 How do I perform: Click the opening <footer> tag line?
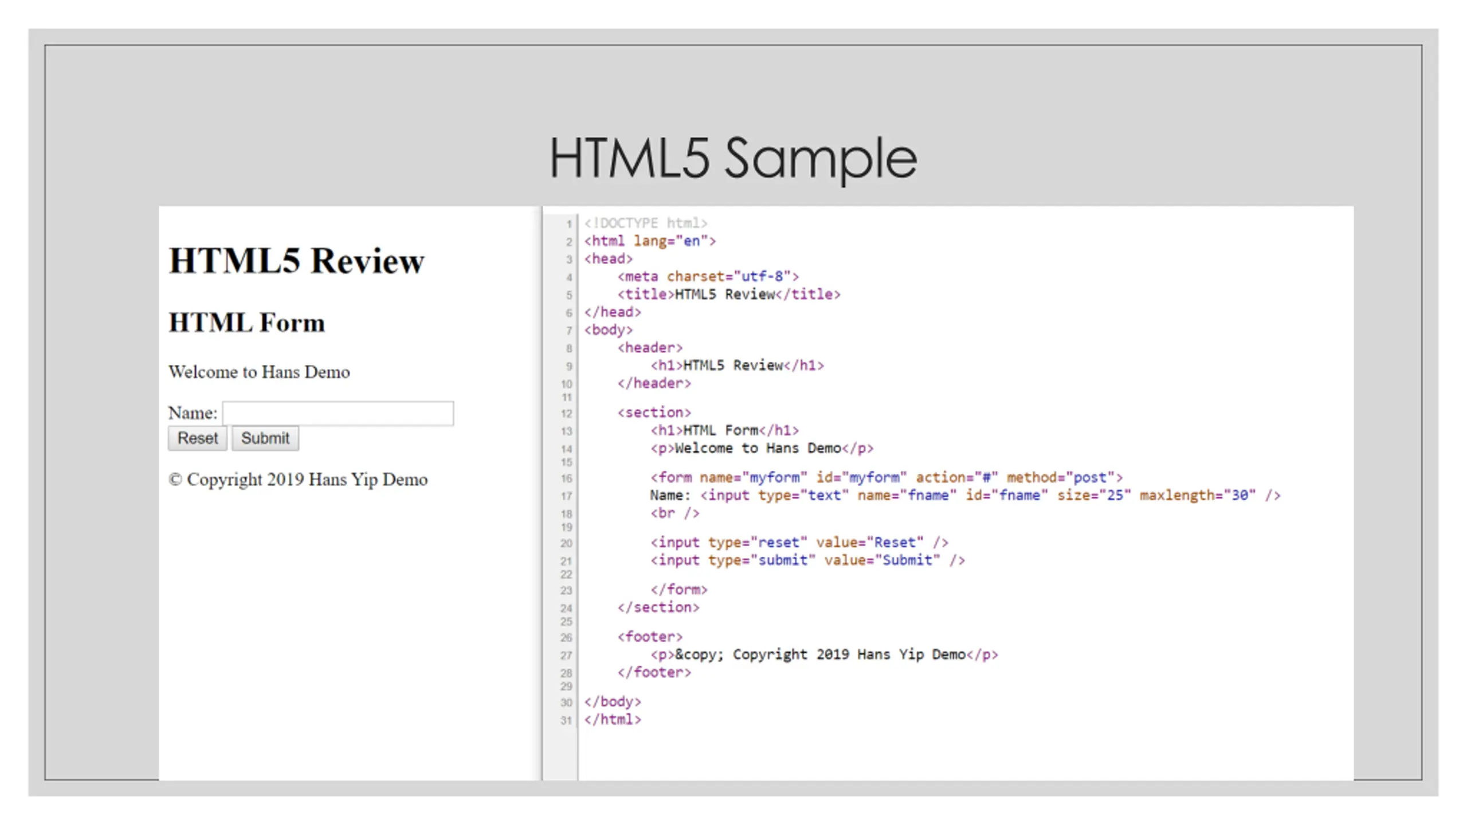[x=650, y=637]
